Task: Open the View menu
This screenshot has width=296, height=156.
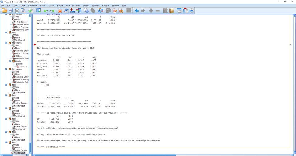Action: tap(15, 5)
